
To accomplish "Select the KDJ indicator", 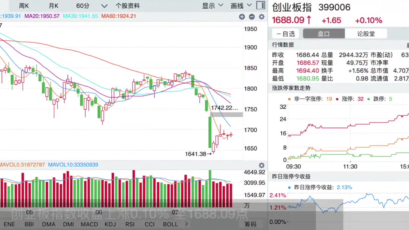I will tap(110, 224).
